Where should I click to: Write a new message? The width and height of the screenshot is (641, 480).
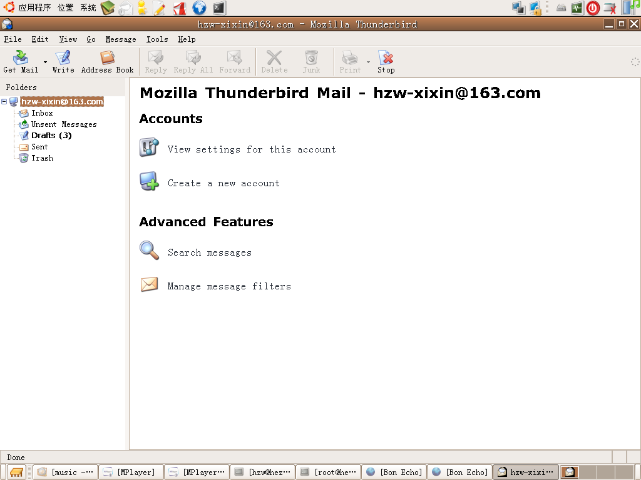click(x=63, y=62)
